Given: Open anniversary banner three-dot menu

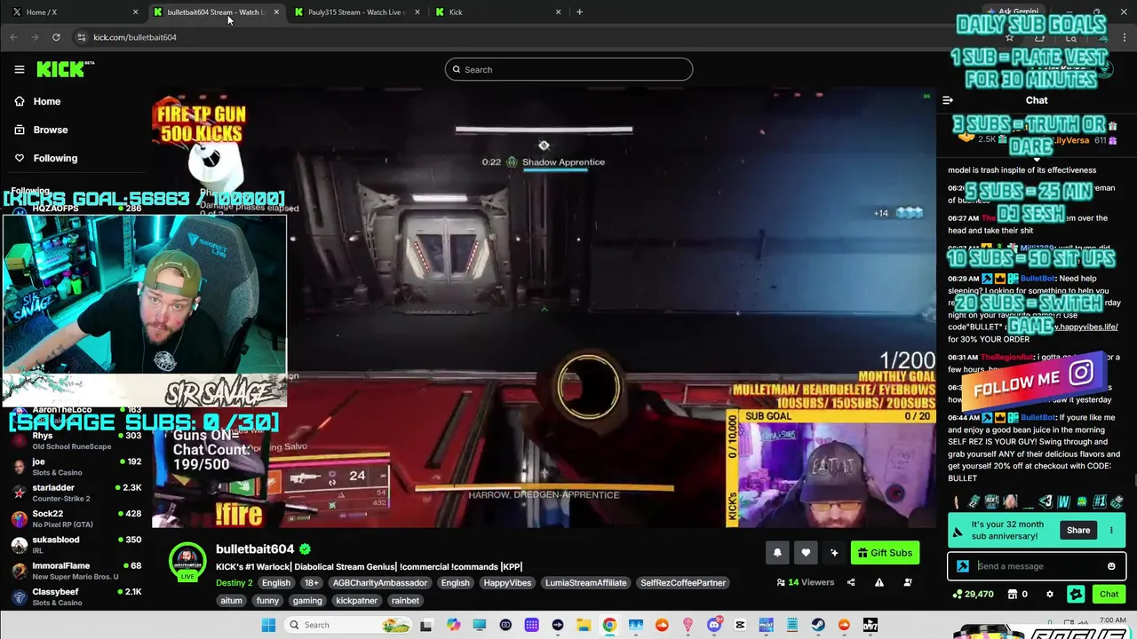Looking at the screenshot, I should (1111, 531).
